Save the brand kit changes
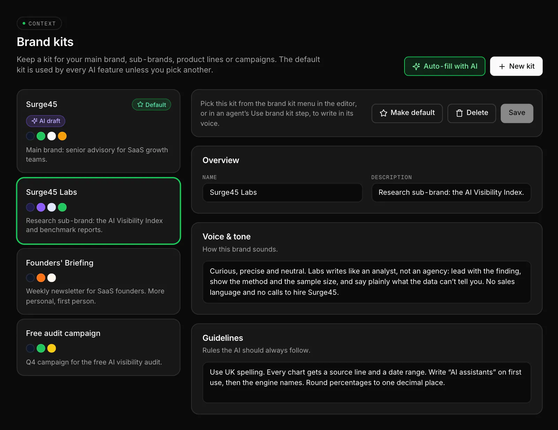558x430 pixels. pyautogui.click(x=517, y=113)
